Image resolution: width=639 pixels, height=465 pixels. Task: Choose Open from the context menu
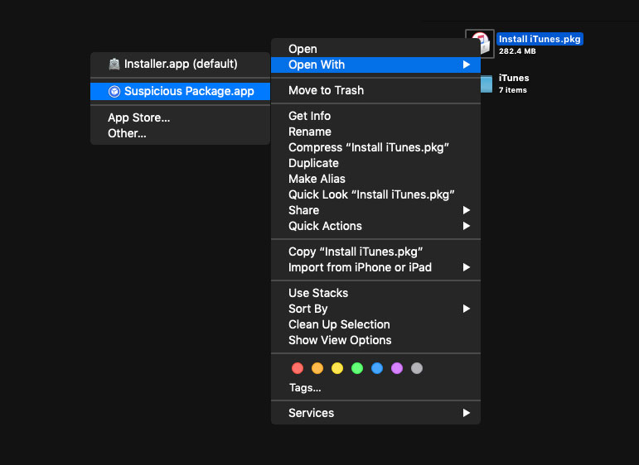click(x=375, y=49)
